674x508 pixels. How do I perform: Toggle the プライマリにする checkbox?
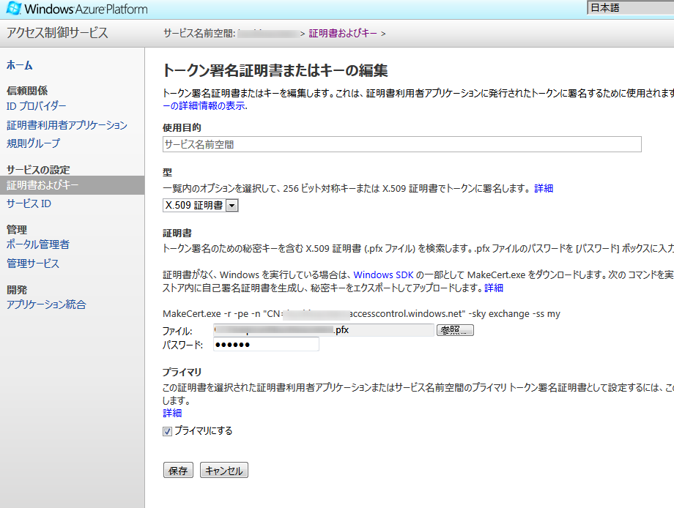[167, 431]
